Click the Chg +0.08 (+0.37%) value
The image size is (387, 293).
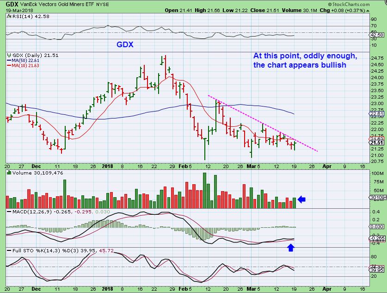tap(342, 10)
